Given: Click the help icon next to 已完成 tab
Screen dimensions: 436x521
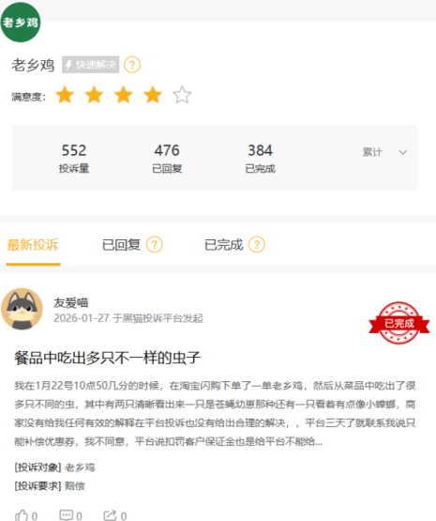Looking at the screenshot, I should (257, 245).
